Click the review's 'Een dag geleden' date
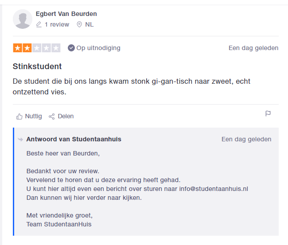288x245 pixels. click(x=253, y=48)
